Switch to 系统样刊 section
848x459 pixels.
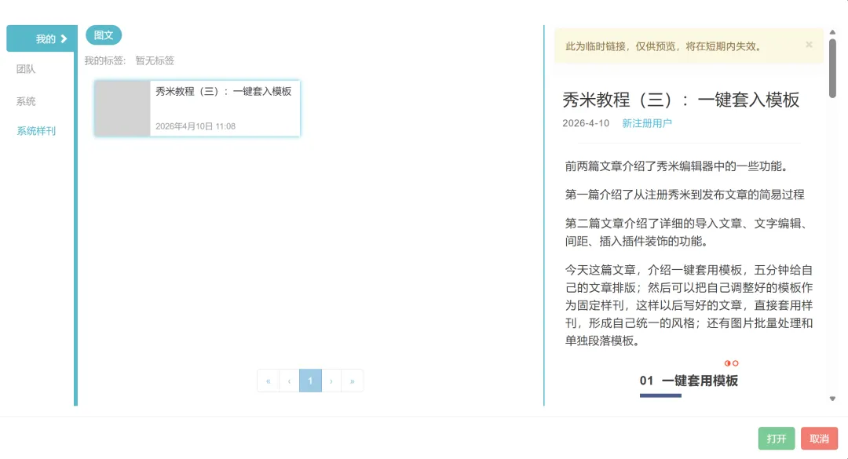coord(36,131)
